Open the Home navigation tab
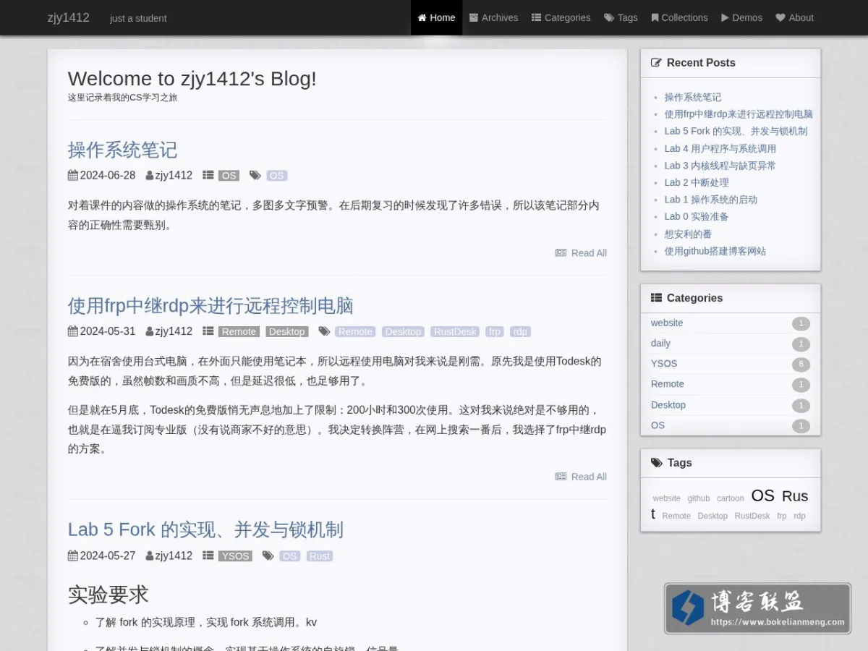Viewport: 868px width, 651px height. [x=436, y=17]
